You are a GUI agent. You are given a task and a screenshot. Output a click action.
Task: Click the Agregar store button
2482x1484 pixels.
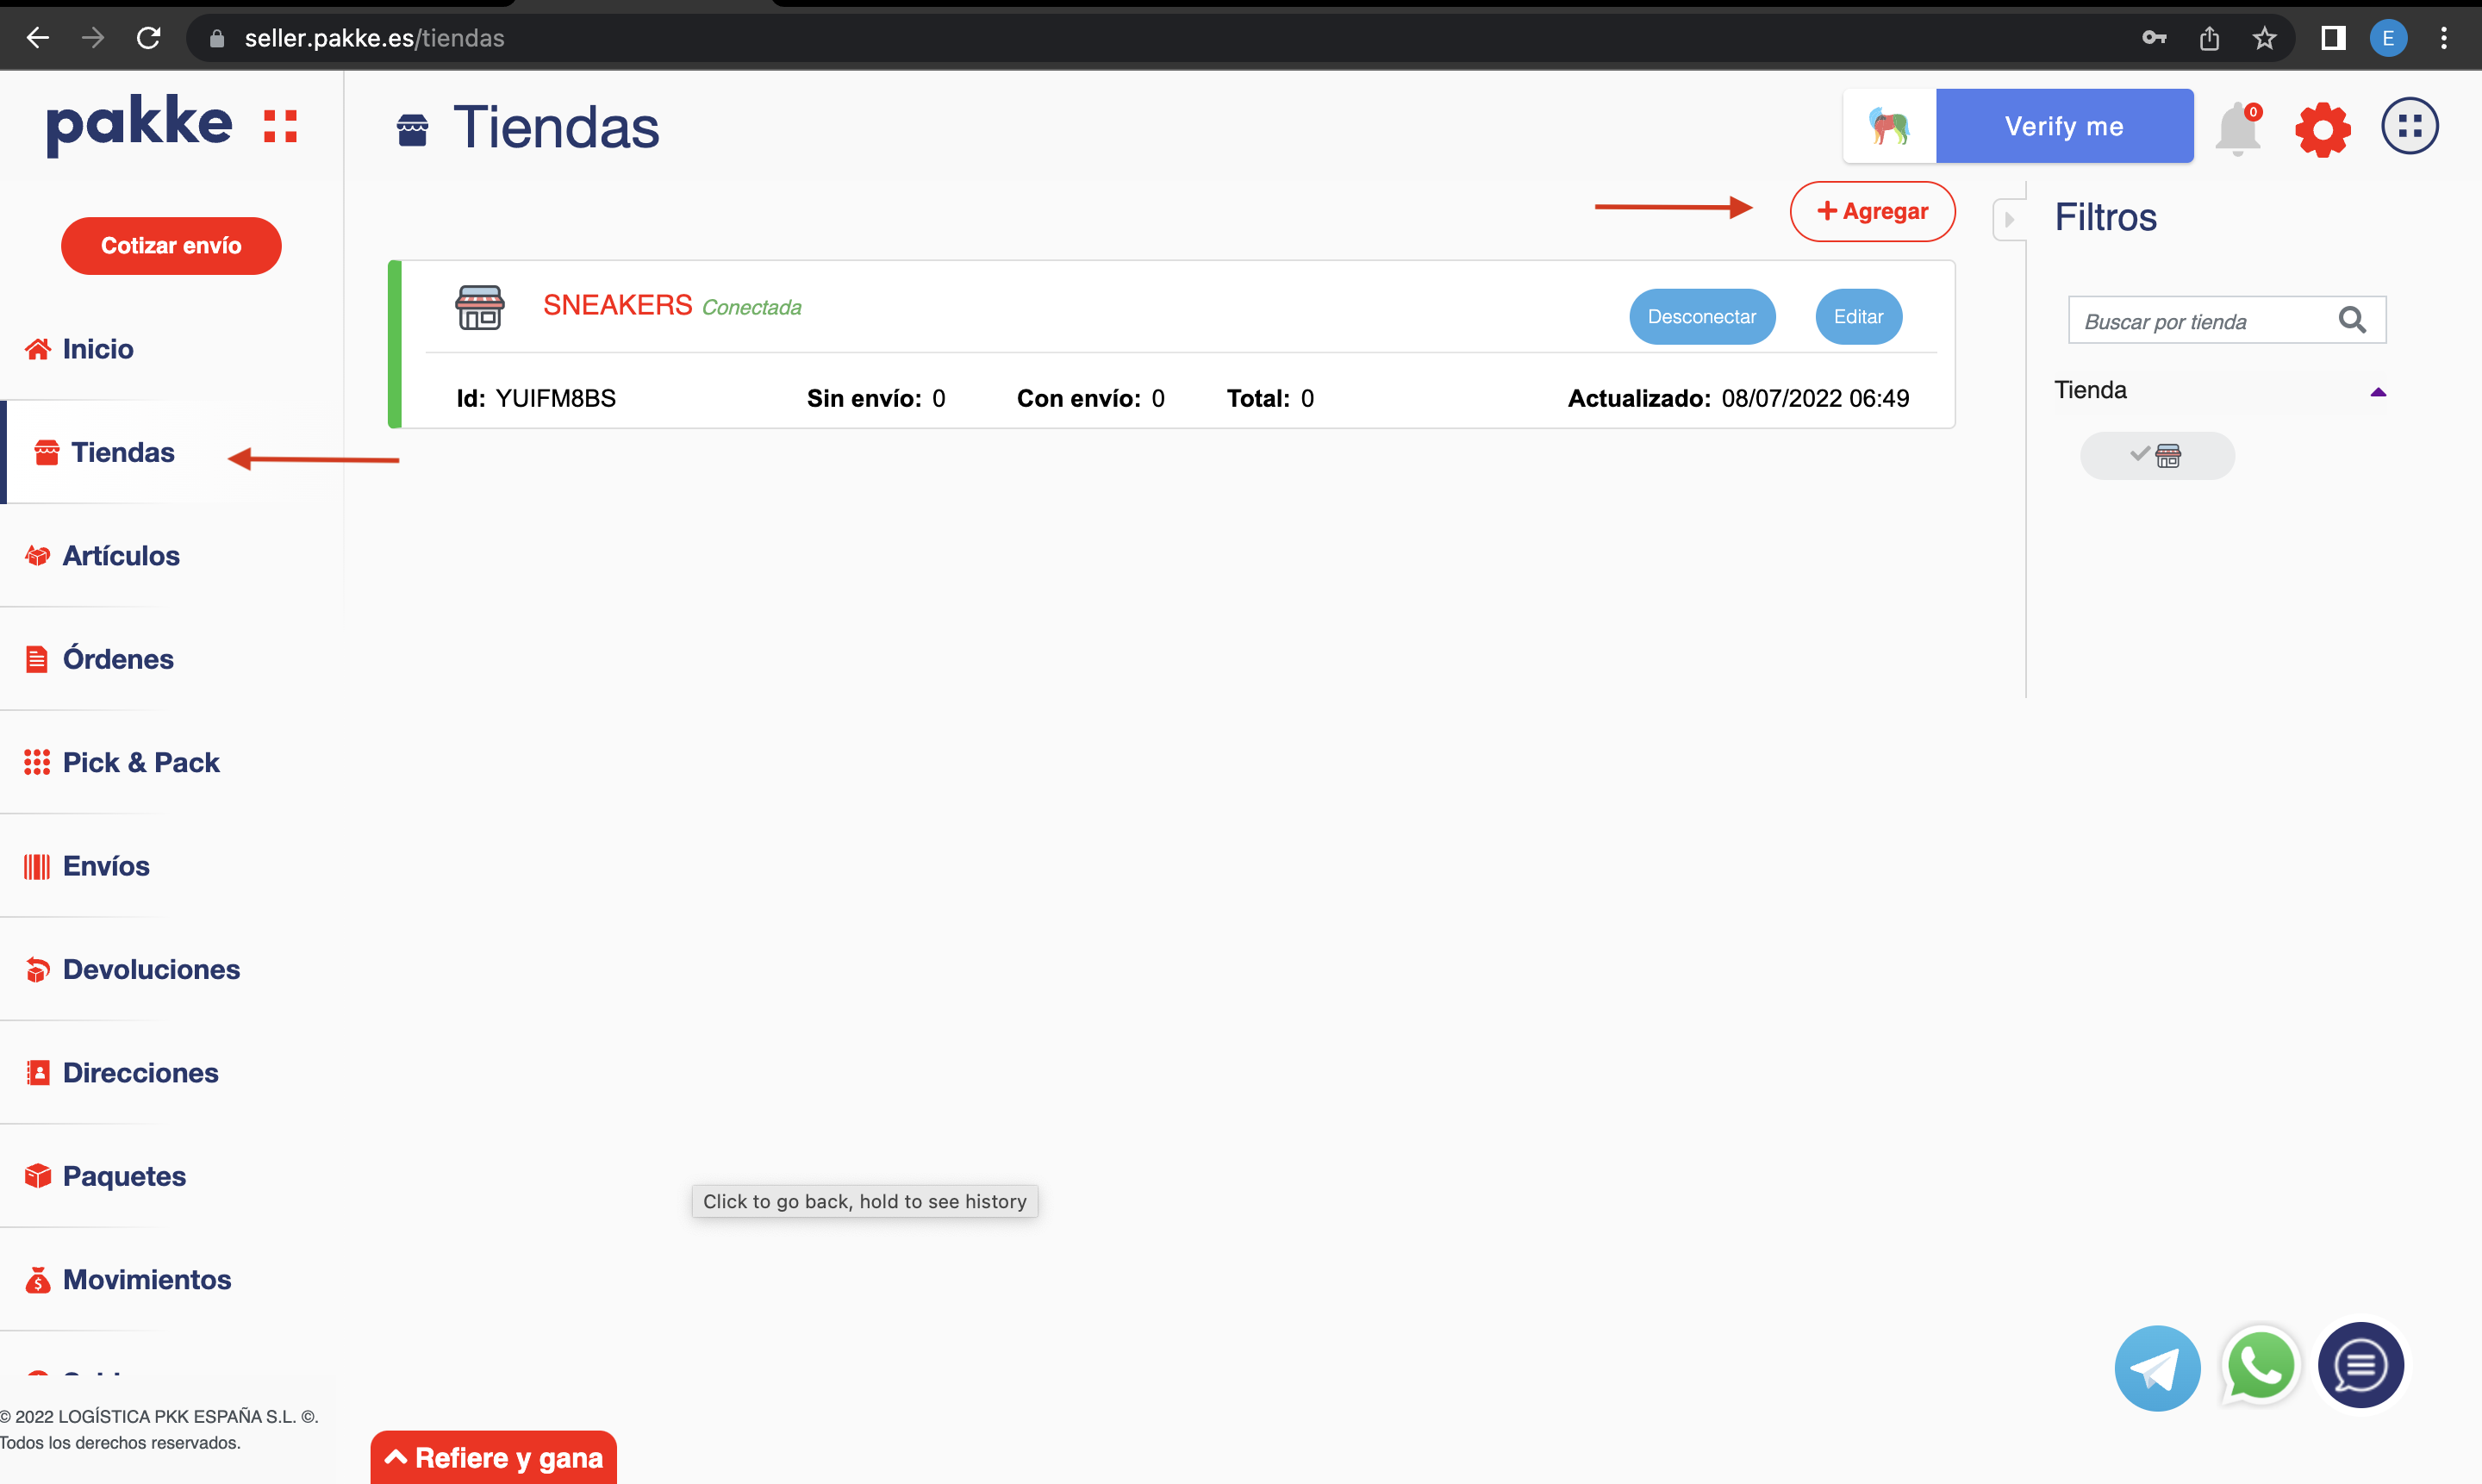point(1872,211)
